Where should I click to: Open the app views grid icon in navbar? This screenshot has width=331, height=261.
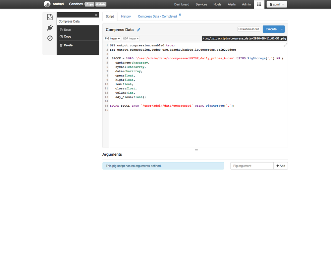pyautogui.click(x=259, y=4)
